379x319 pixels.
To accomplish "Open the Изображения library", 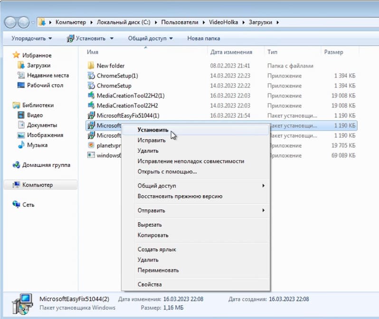I will tap(45, 135).
